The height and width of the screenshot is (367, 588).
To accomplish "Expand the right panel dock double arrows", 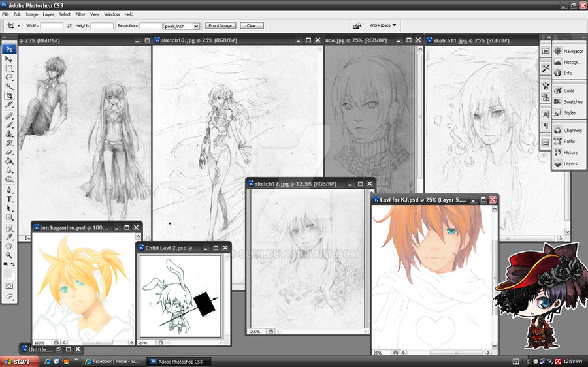I will pos(583,37).
